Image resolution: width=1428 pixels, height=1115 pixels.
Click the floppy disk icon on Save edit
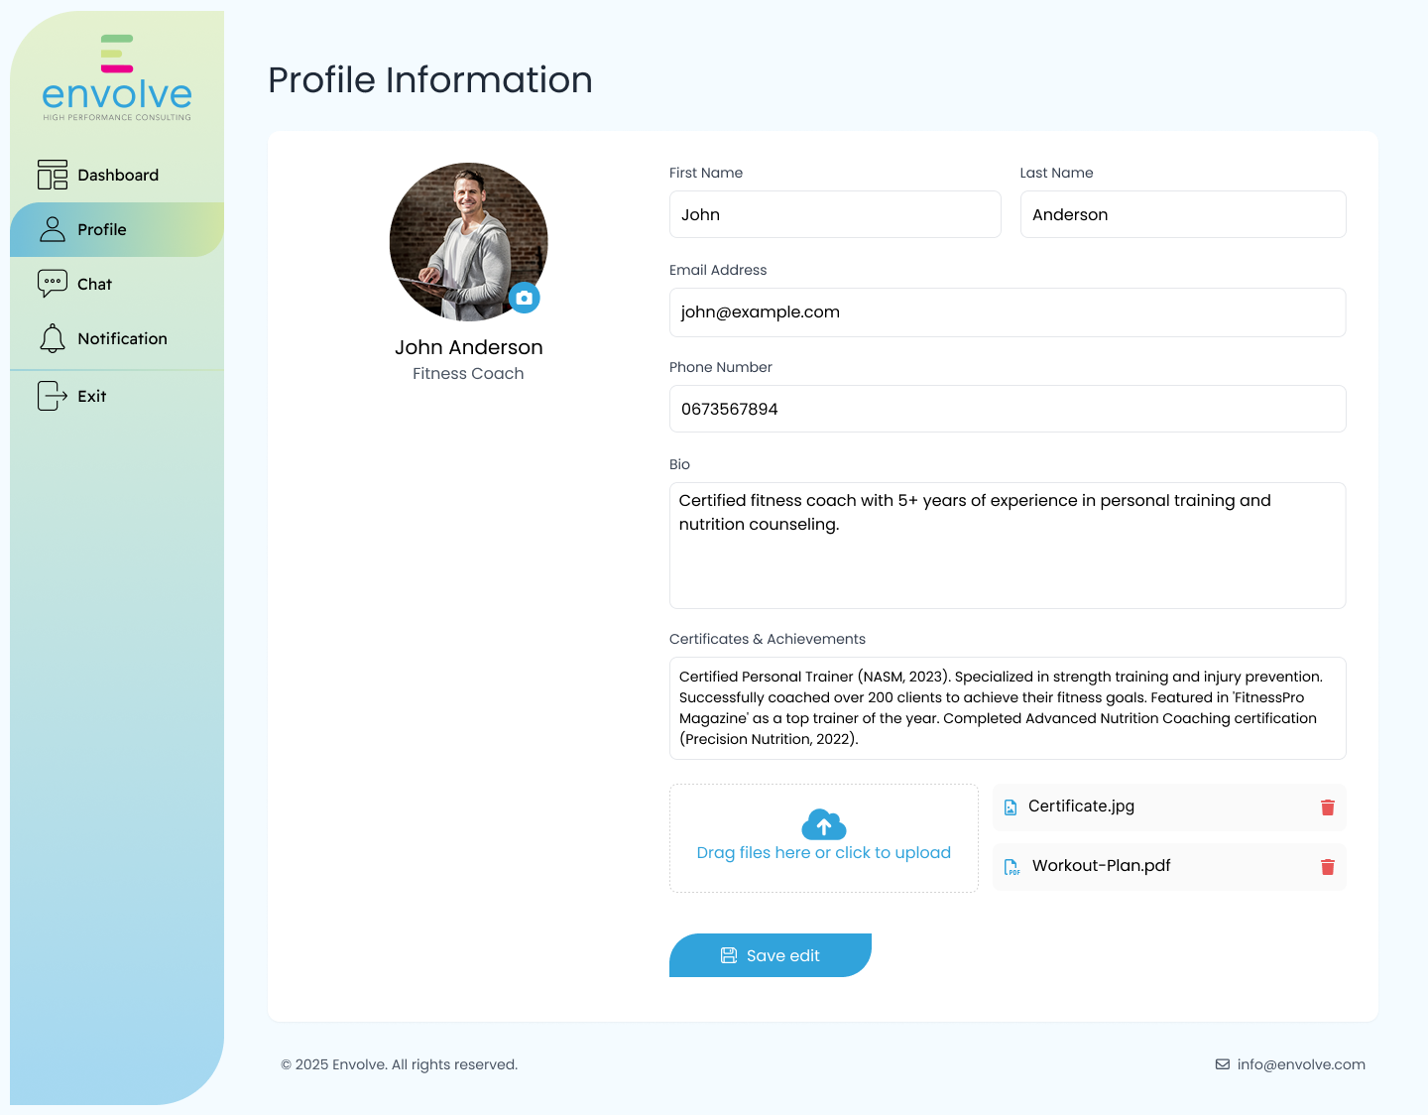point(729,955)
